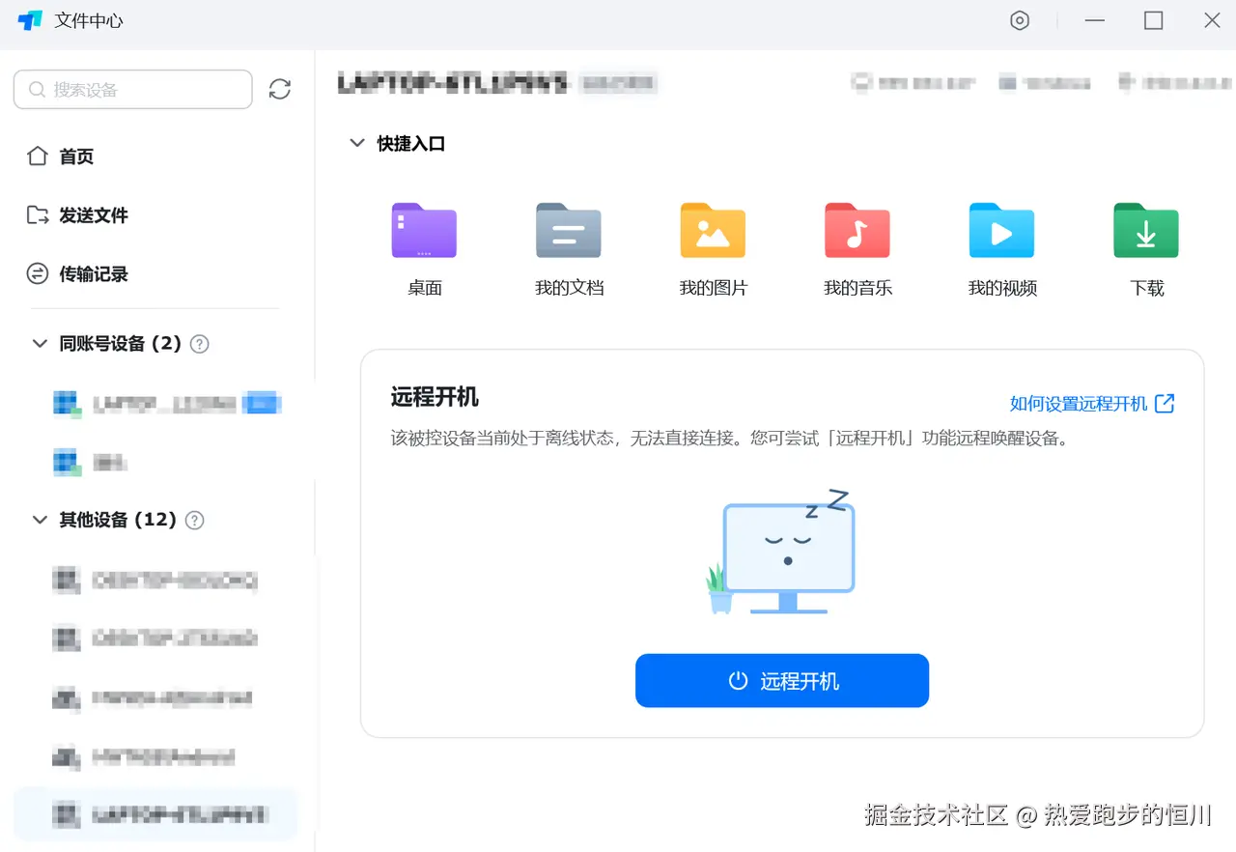Collapse the 同账号设备 device group
Screen dimensions: 1236x852
[x=39, y=343]
